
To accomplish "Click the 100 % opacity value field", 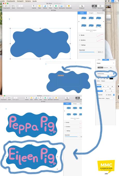I will (x=99, y=52).
